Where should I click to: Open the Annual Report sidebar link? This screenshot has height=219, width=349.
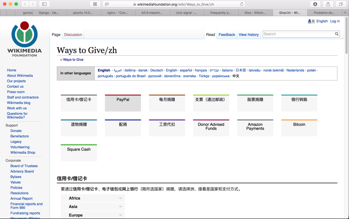[21, 198]
